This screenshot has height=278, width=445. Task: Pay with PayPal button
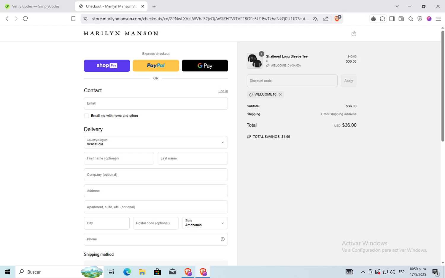tap(156, 65)
